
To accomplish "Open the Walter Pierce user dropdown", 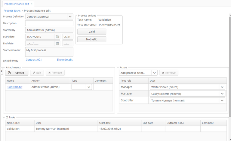I will tap(222, 87).
